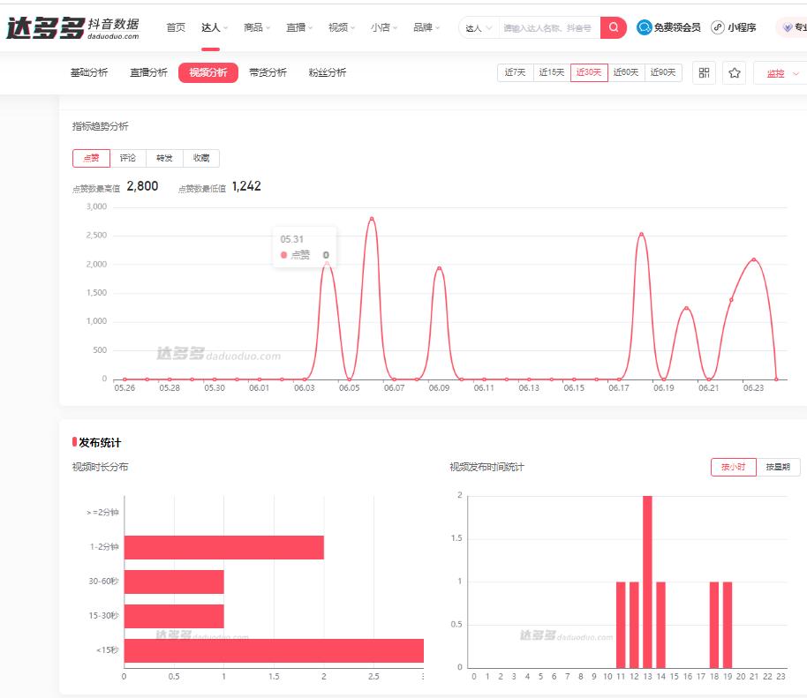Select the 评论 metric toggle
Screen dimensions: 807x698
127,158
